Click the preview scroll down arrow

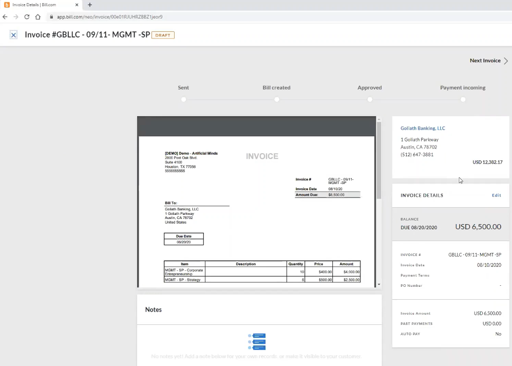(379, 284)
